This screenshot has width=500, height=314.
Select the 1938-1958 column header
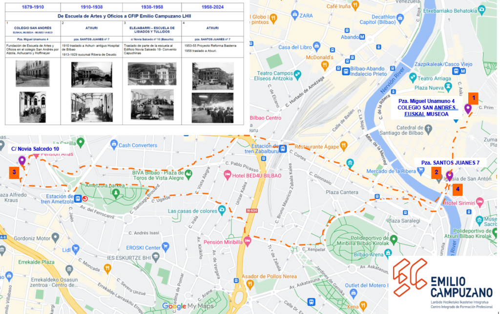pos(152,7)
